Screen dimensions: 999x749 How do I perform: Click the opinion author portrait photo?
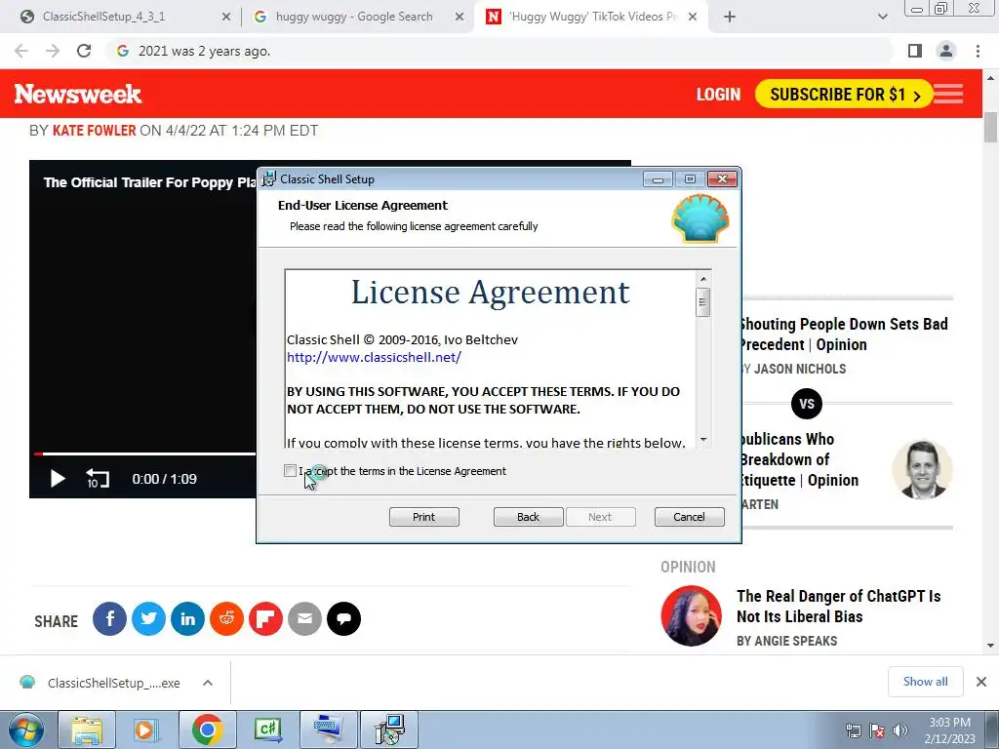click(x=922, y=469)
